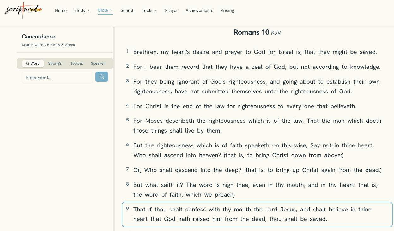The image size is (394, 231).
Task: Navigate to Prayer
Action: (171, 10)
